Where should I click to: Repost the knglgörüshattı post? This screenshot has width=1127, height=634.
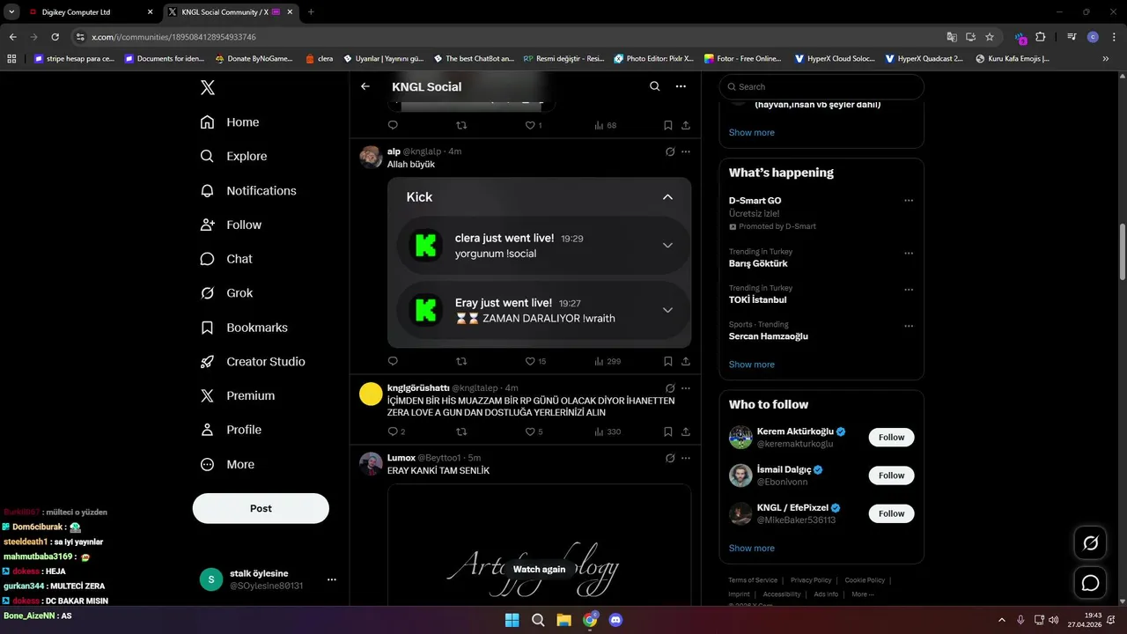point(461,431)
